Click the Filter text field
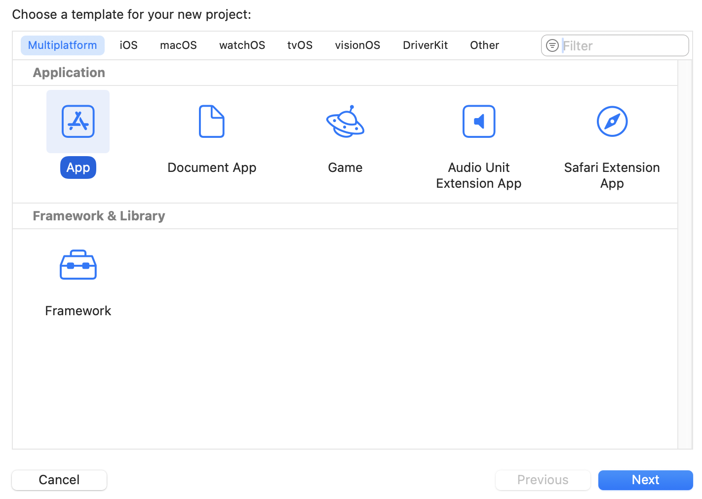The width and height of the screenshot is (702, 499). tap(623, 45)
